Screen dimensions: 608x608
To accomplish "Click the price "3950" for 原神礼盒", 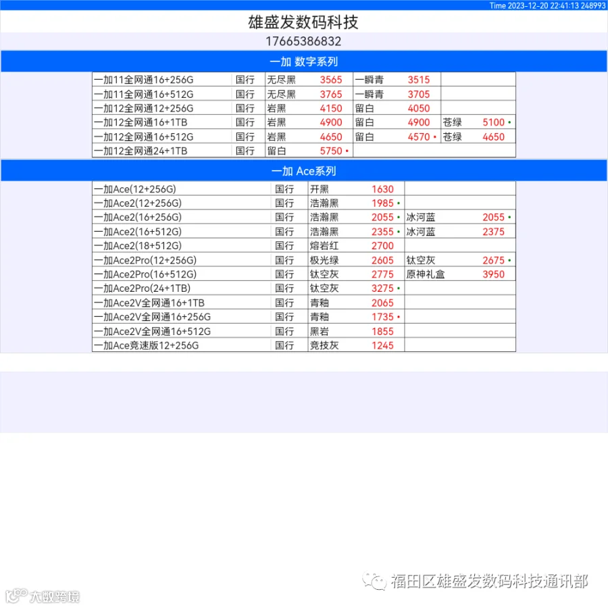I will [494, 274].
